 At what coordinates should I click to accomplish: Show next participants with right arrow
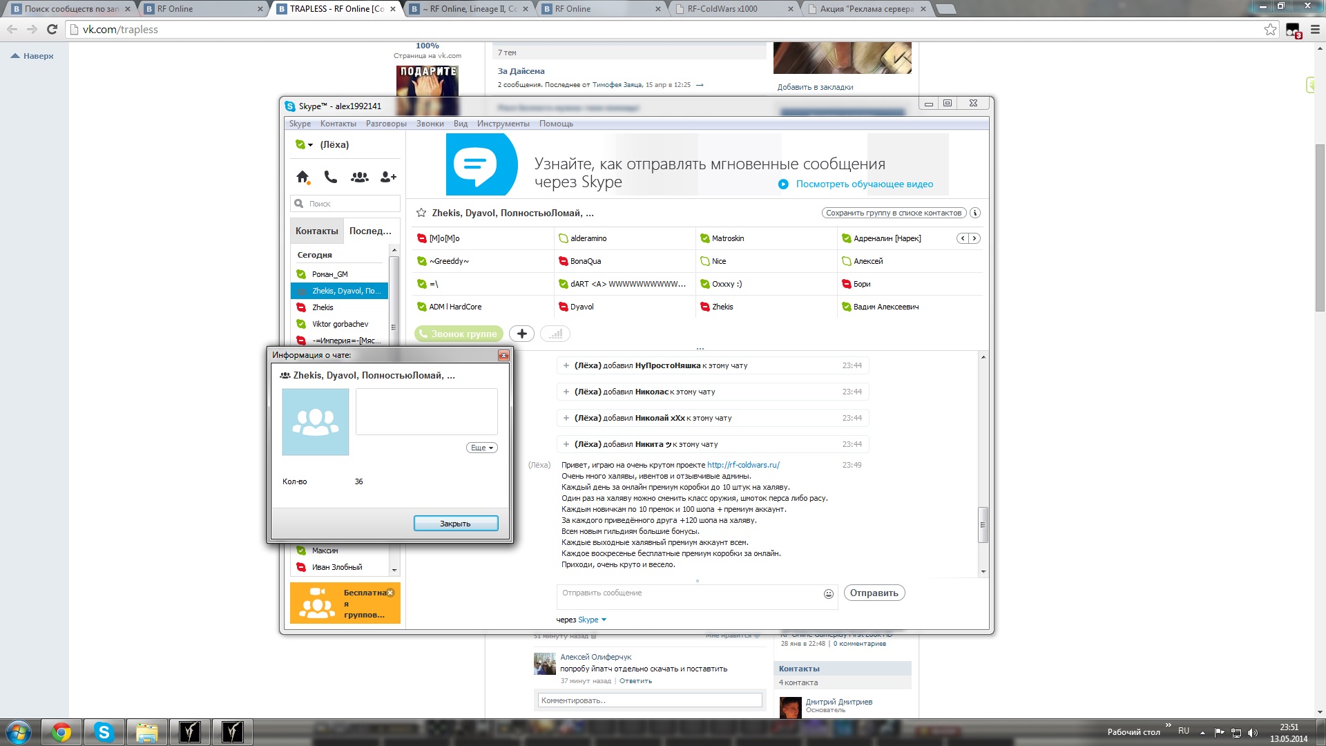(x=974, y=238)
